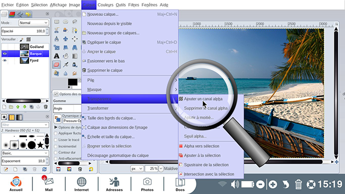Save tool preset in tool options
The image size is (345, 194).
(58, 170)
